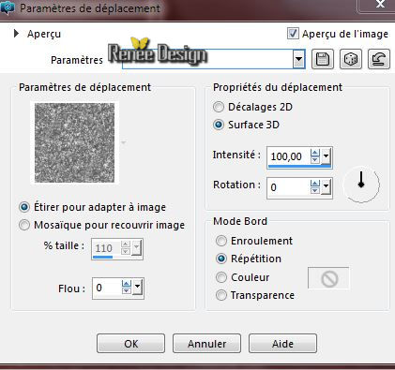Select the Transparence edge mode
Screen dimensions: 395x370
[x=221, y=295]
